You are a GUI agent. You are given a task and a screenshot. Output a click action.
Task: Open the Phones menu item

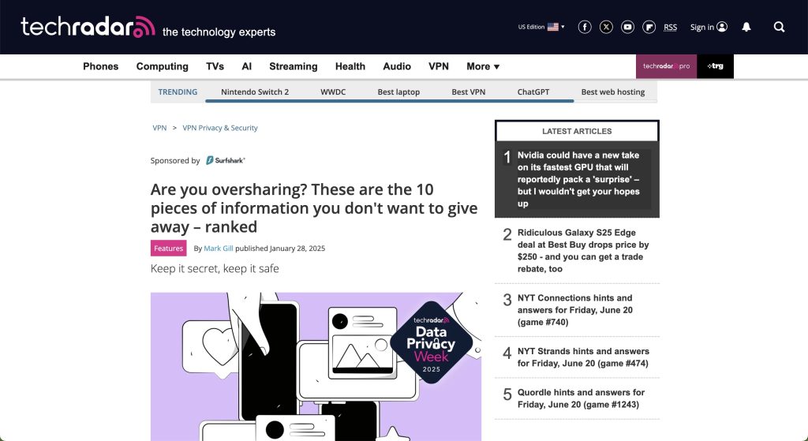click(100, 66)
